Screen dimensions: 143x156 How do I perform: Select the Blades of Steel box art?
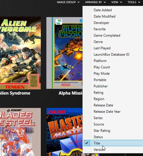pos(20,132)
